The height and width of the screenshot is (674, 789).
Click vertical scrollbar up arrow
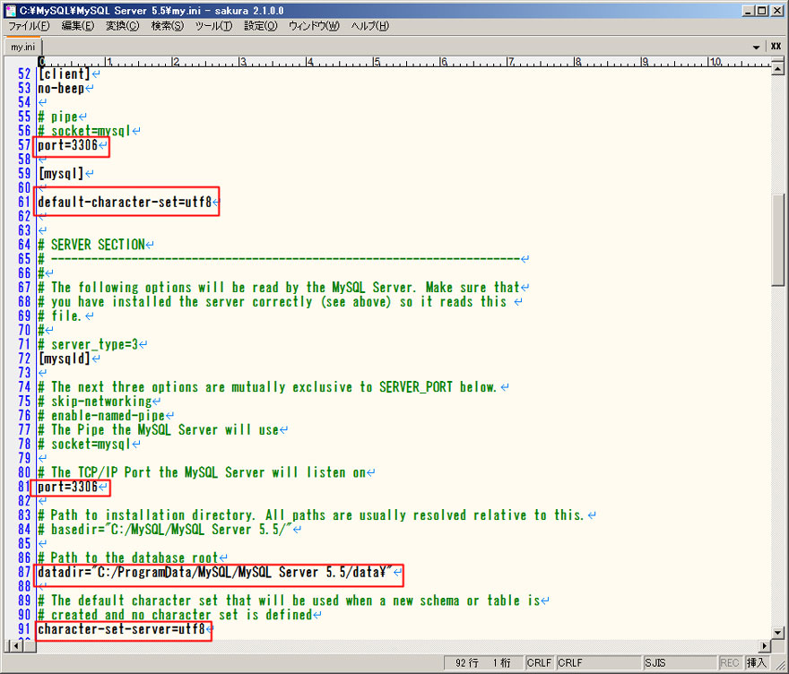[x=777, y=68]
